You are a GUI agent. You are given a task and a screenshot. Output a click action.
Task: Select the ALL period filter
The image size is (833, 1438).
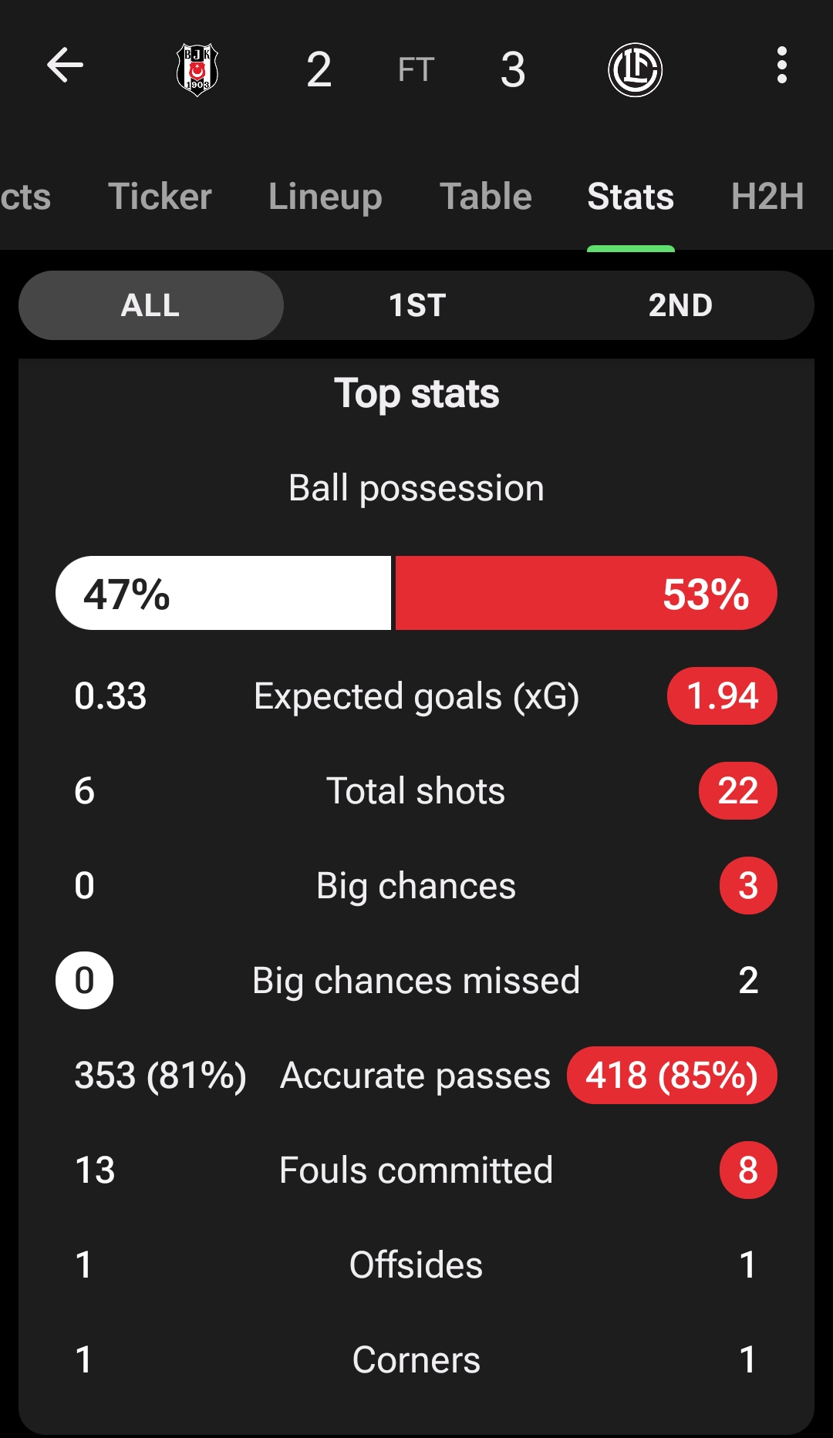[x=151, y=305]
